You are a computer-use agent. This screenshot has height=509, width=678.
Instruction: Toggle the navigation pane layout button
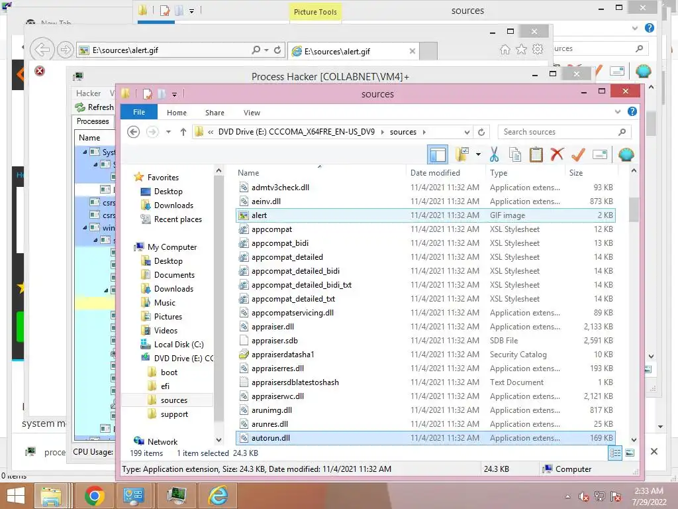[437, 154]
